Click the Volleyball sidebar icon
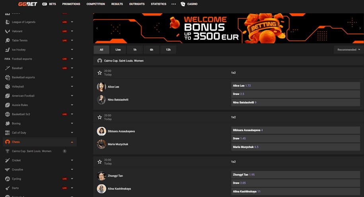Screen dimensions: 364x197 point(8,86)
